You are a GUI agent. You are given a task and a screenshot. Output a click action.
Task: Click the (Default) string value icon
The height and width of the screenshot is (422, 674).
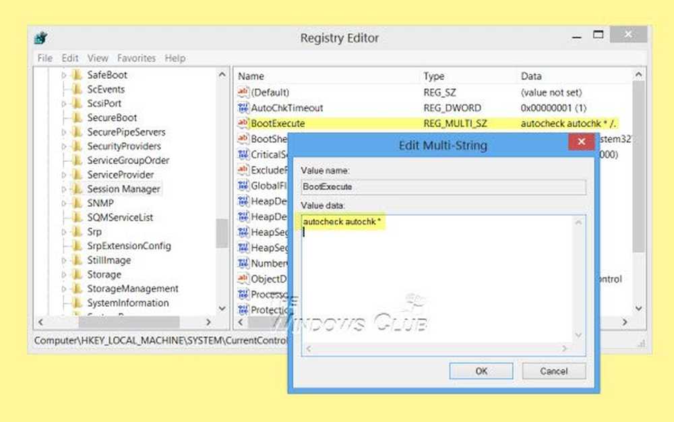click(x=243, y=92)
